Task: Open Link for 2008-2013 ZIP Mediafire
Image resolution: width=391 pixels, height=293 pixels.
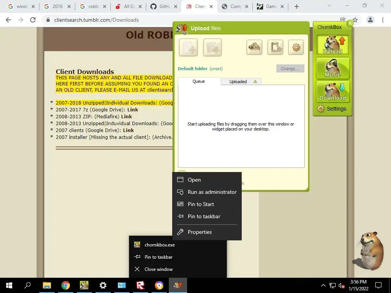Action: tap(126, 116)
